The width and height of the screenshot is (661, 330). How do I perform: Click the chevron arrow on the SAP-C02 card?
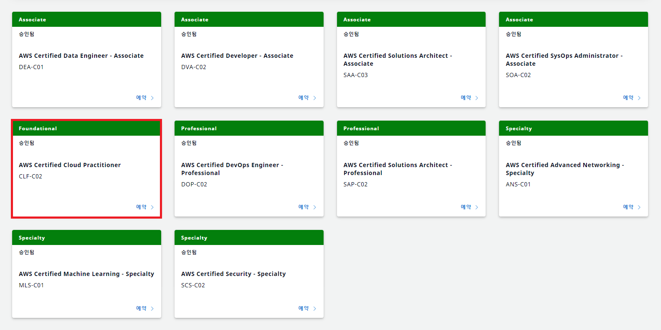point(477,207)
